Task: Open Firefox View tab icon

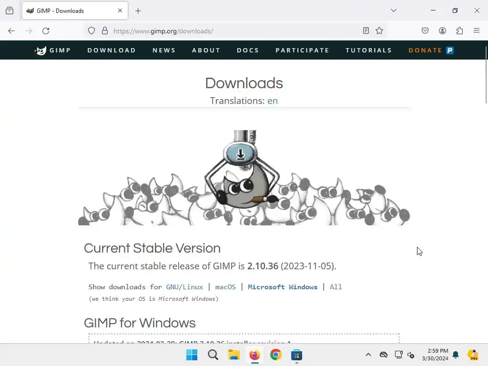Action: (10, 10)
